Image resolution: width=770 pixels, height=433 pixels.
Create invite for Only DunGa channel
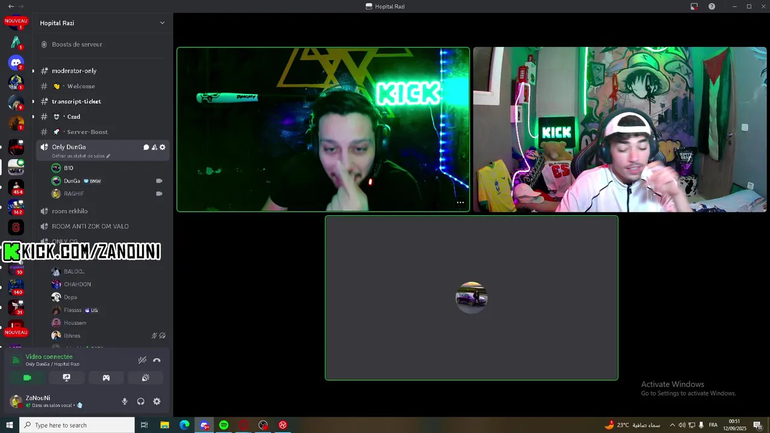[154, 147]
